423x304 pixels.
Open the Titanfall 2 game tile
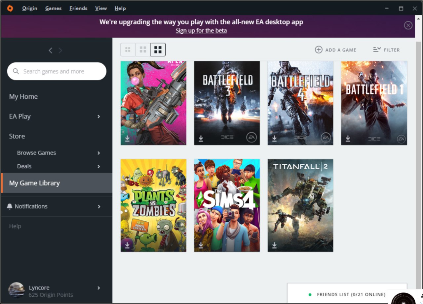pyautogui.click(x=300, y=205)
